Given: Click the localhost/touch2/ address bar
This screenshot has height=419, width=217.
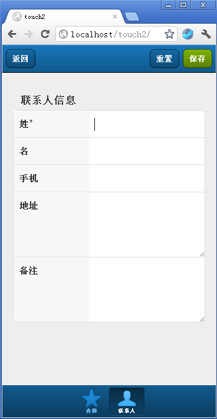Looking at the screenshot, I should pos(116,34).
